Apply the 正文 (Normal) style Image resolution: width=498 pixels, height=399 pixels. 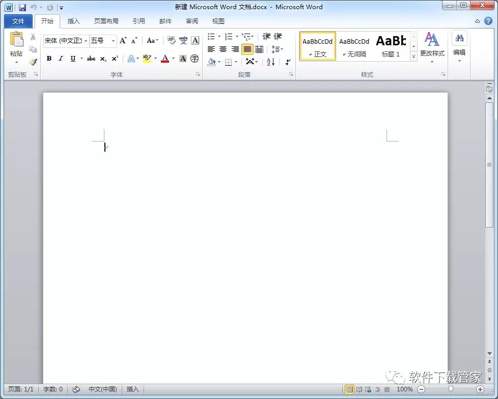tap(317, 46)
